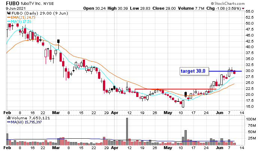Click the 50M volume axis label
Viewport: 262px width, 151px height.
[x=252, y=132]
